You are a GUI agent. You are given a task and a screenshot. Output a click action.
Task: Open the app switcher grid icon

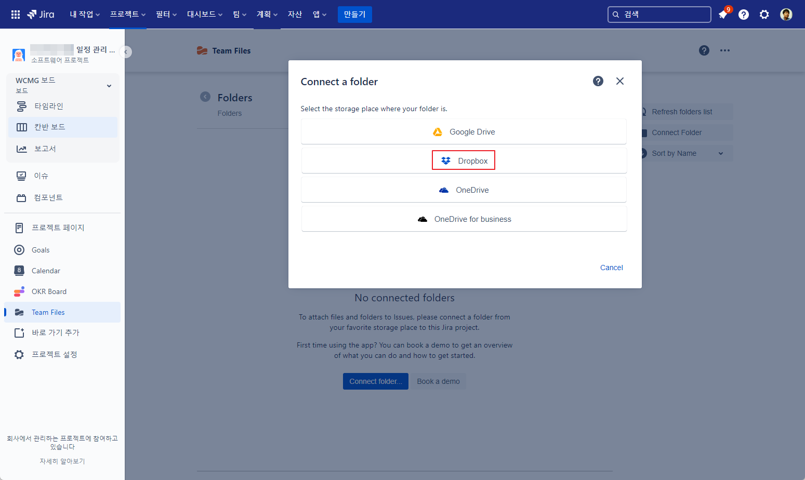tap(16, 15)
